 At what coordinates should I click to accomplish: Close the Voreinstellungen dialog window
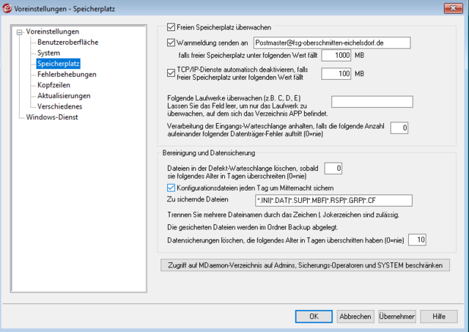pos(454,7)
